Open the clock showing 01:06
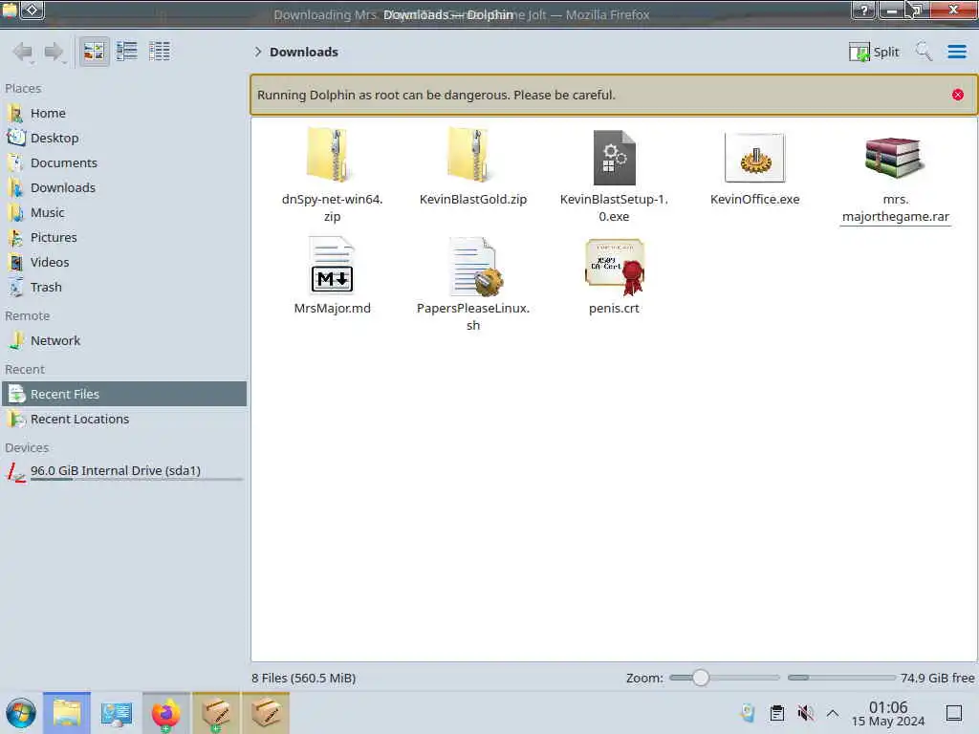This screenshot has height=734, width=979. (x=888, y=713)
